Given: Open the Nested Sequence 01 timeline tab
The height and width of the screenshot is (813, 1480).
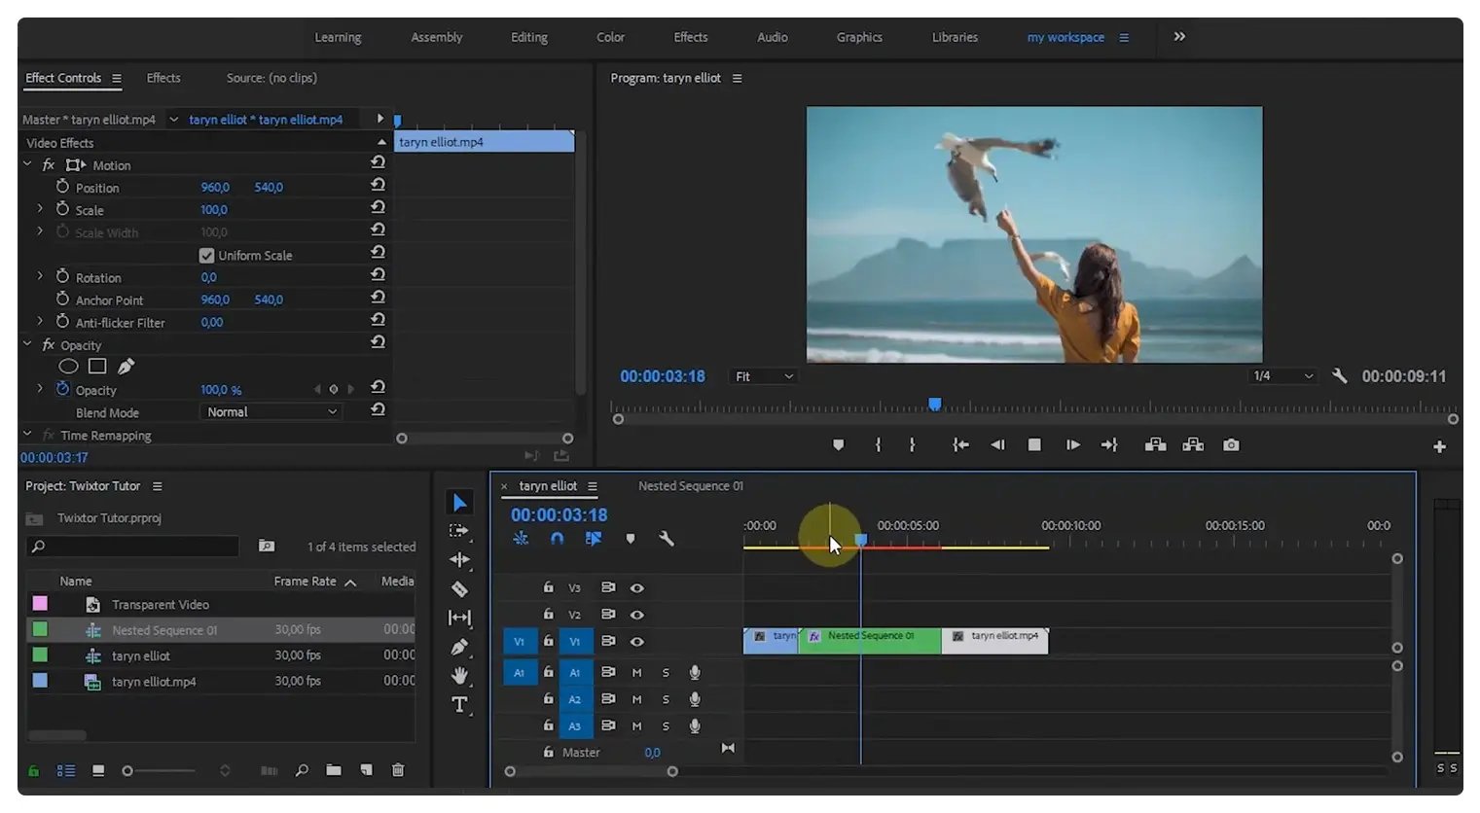Looking at the screenshot, I should click(690, 485).
